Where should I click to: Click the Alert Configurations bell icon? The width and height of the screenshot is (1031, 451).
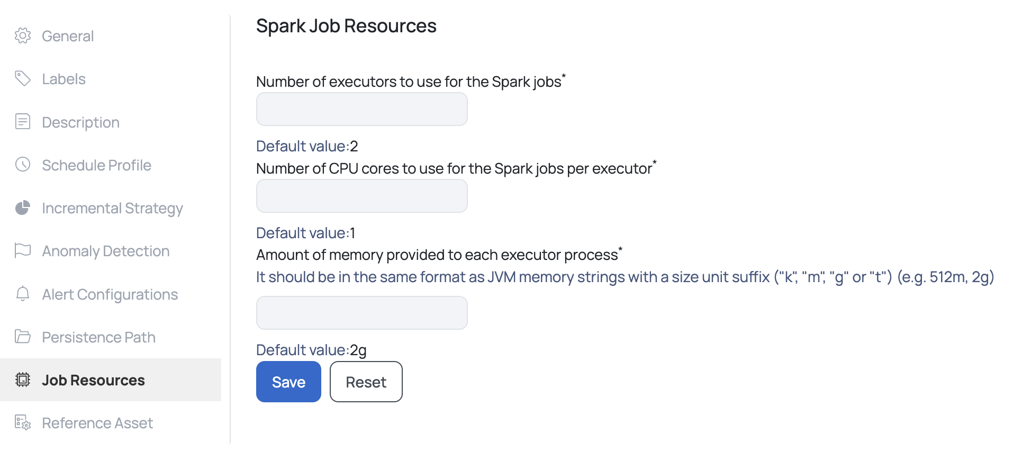pyautogui.click(x=23, y=294)
